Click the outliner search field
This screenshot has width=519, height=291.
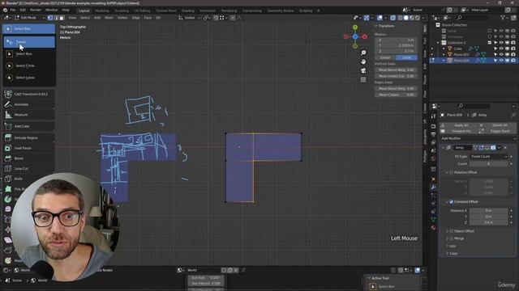[472, 18]
